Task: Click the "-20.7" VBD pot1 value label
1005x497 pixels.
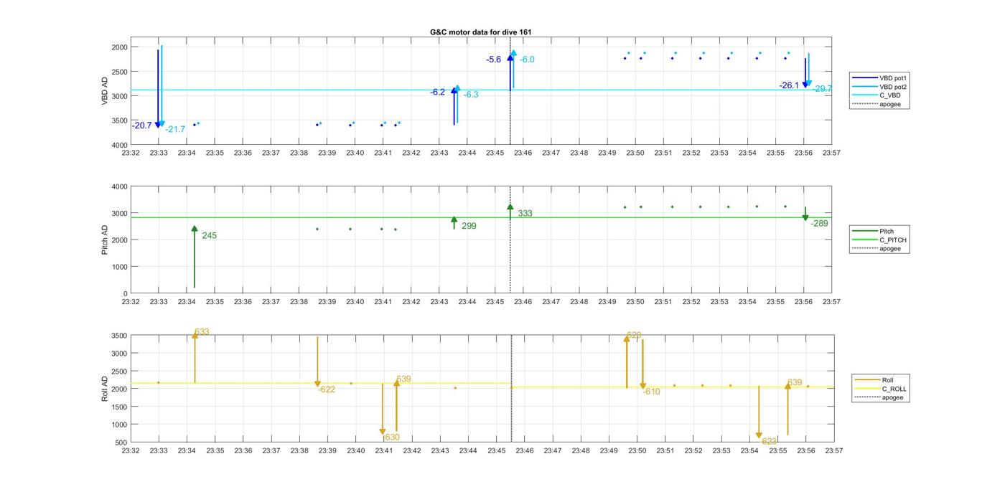Action: (x=141, y=126)
